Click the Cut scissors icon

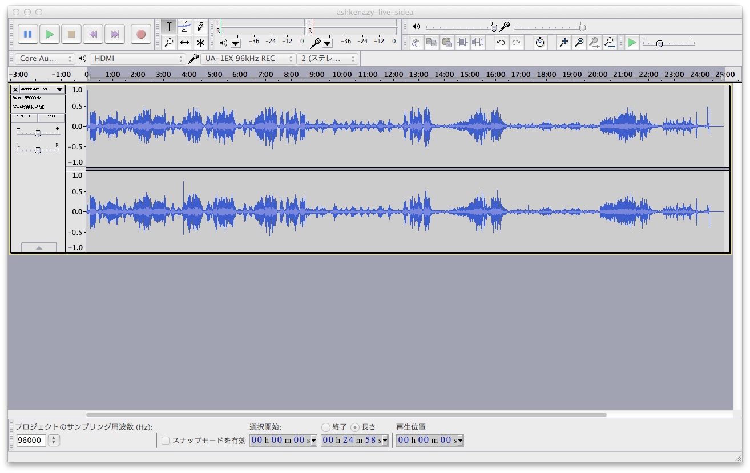(x=416, y=42)
